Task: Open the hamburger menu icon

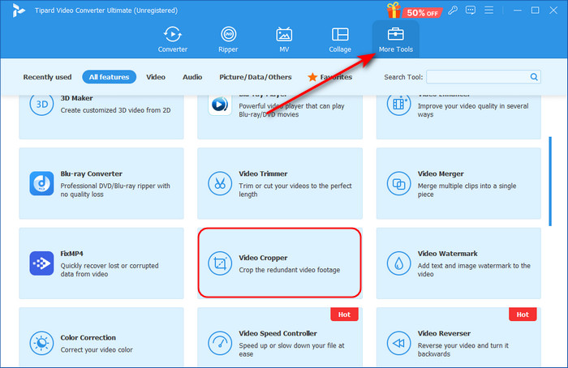Action: [x=489, y=10]
